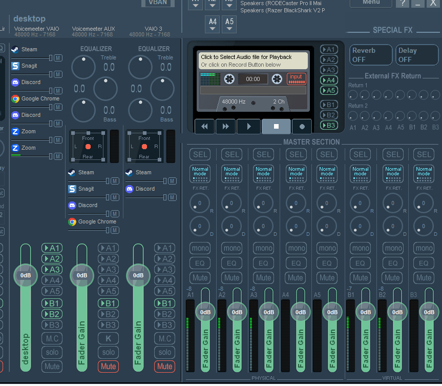The width and height of the screenshot is (442, 386).
Task: Enable A2 routing on the VAIO 3 strip
Action: tap(165, 259)
